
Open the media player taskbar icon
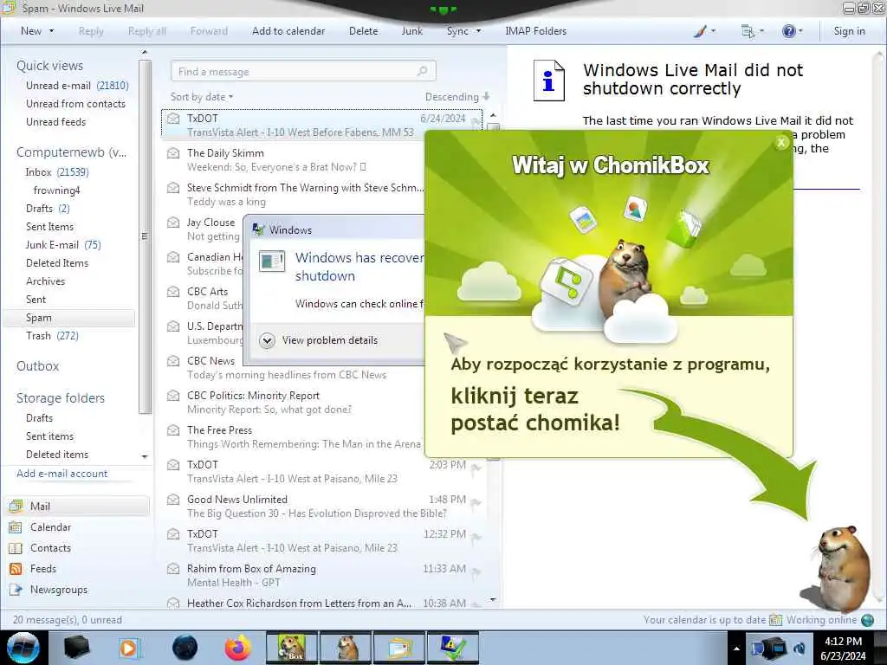(129, 648)
